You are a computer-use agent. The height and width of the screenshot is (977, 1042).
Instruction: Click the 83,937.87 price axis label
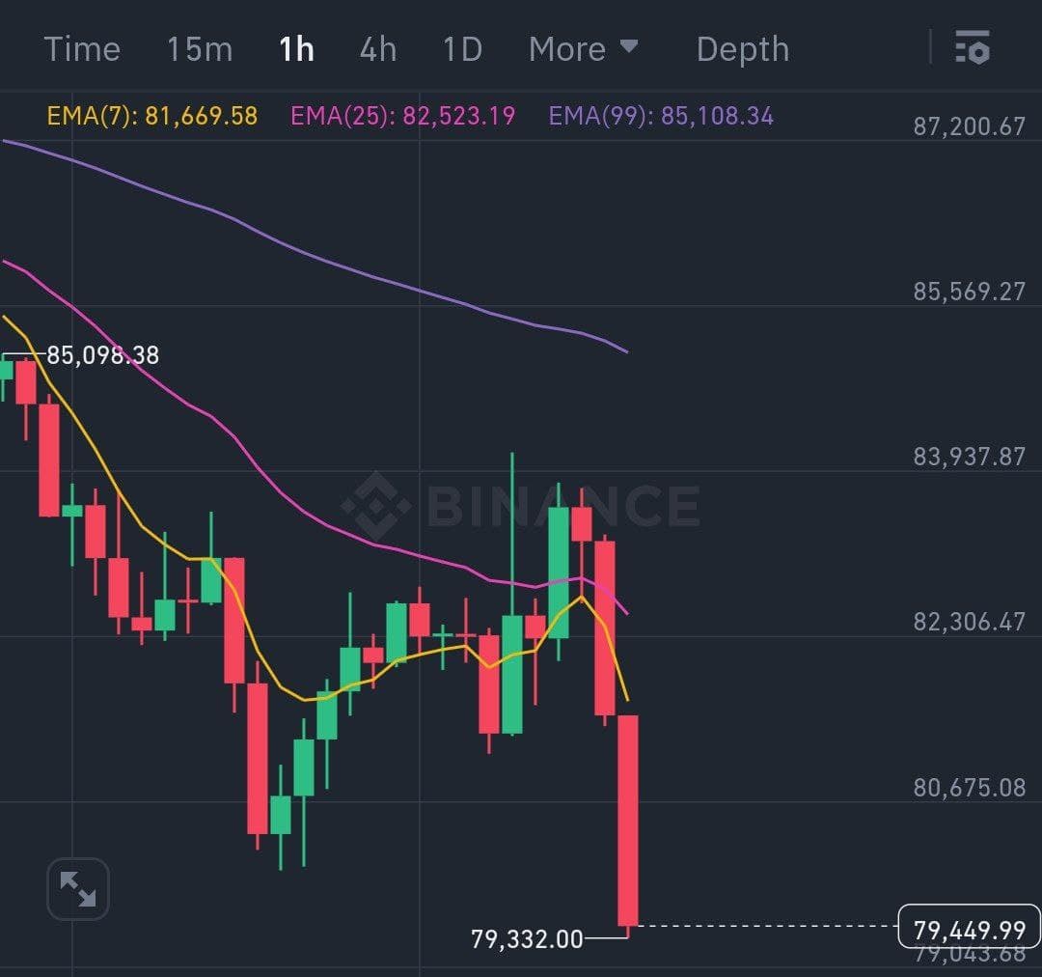coord(969,456)
